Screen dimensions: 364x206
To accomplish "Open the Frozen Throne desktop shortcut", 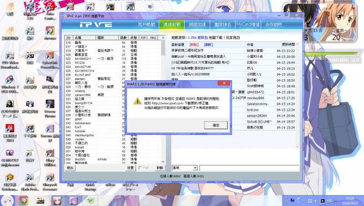I will click(50, 108).
